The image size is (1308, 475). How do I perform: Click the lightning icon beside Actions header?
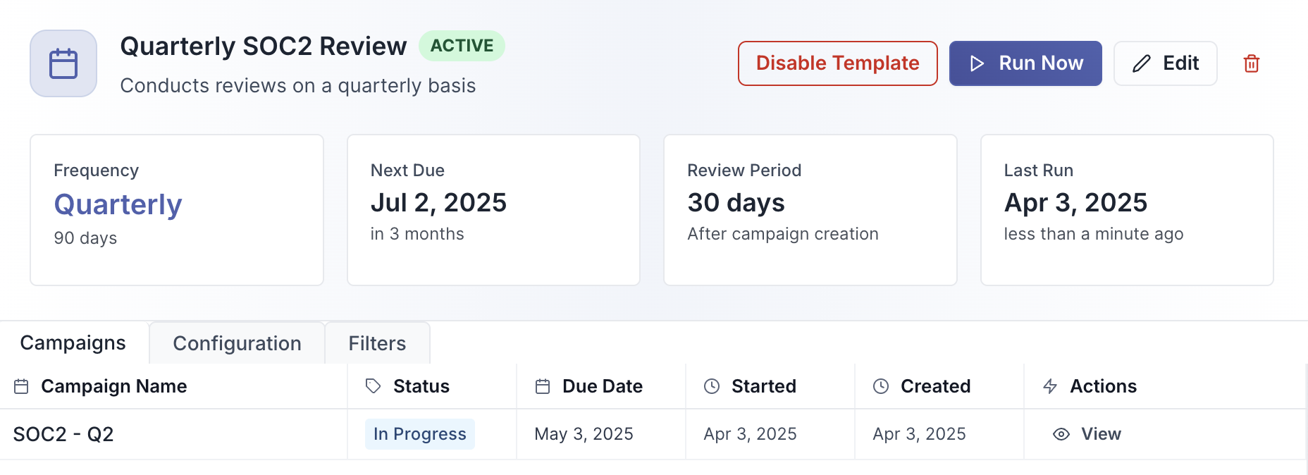[1050, 386]
